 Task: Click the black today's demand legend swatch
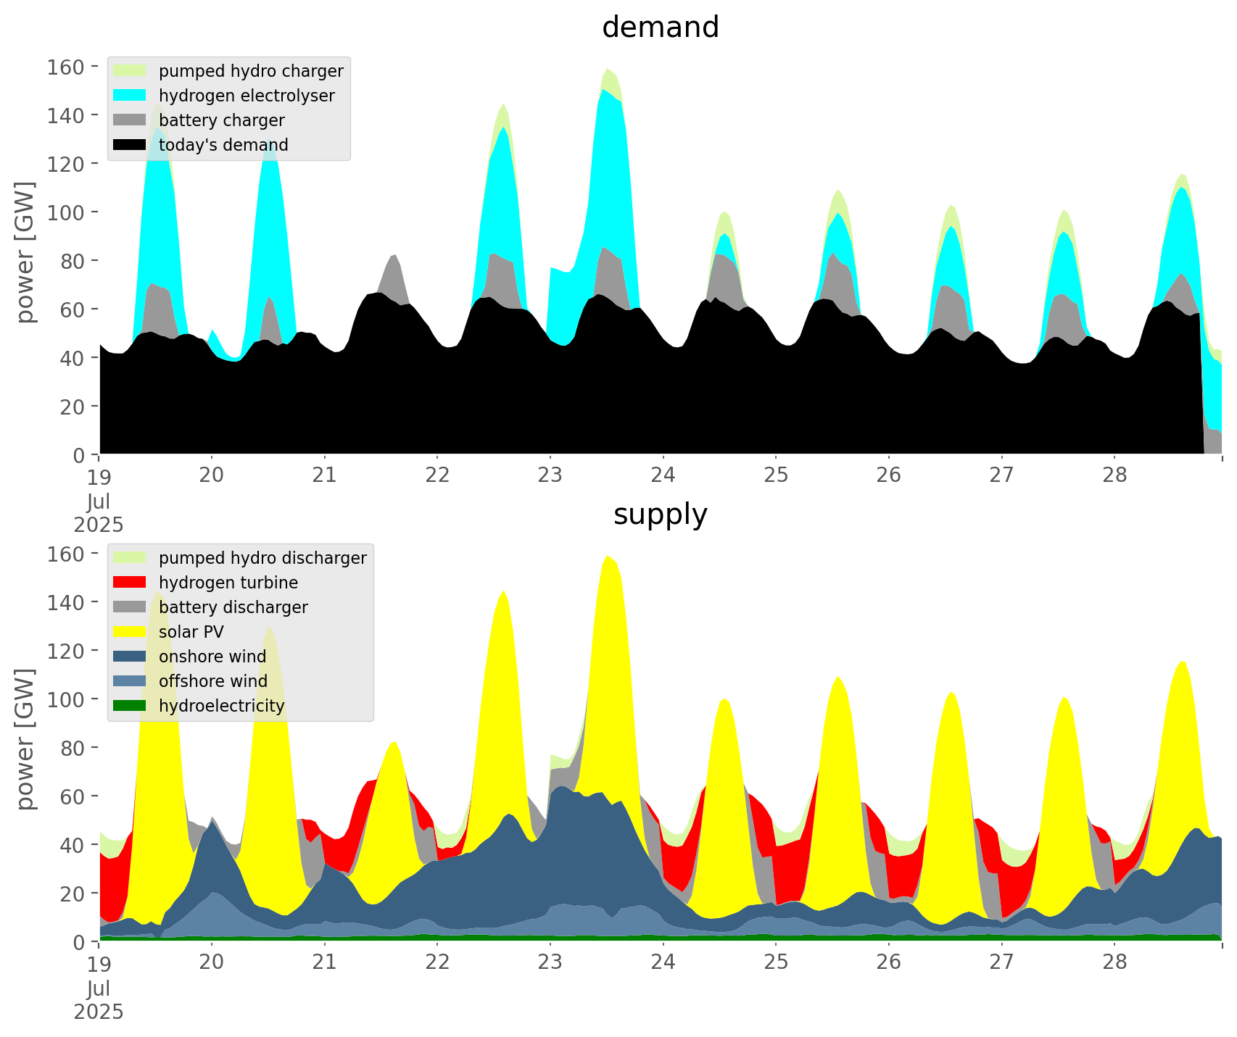click(x=130, y=145)
